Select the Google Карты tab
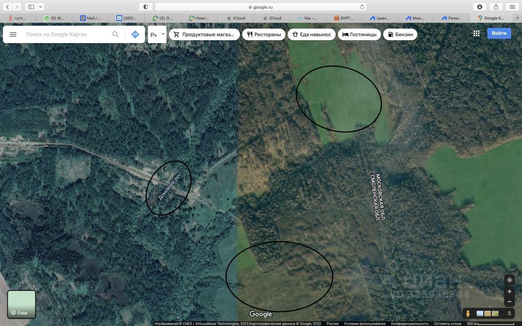Viewport: 522px width, 326px height. click(x=491, y=18)
